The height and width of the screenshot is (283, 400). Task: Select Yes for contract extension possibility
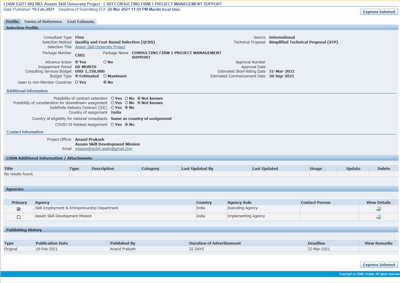[x=112, y=98]
